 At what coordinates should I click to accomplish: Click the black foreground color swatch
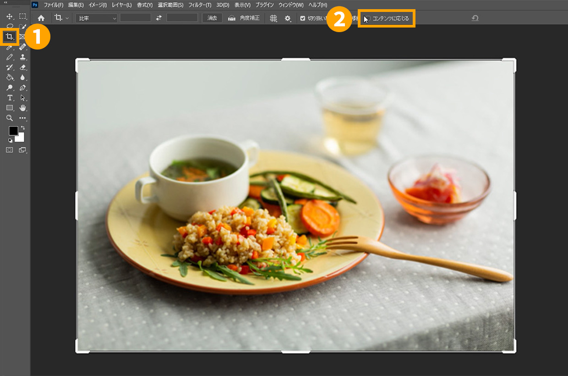[x=13, y=131]
